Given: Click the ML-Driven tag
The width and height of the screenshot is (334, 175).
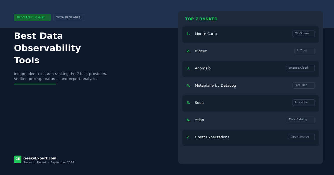Looking at the screenshot, I should point(303,34).
